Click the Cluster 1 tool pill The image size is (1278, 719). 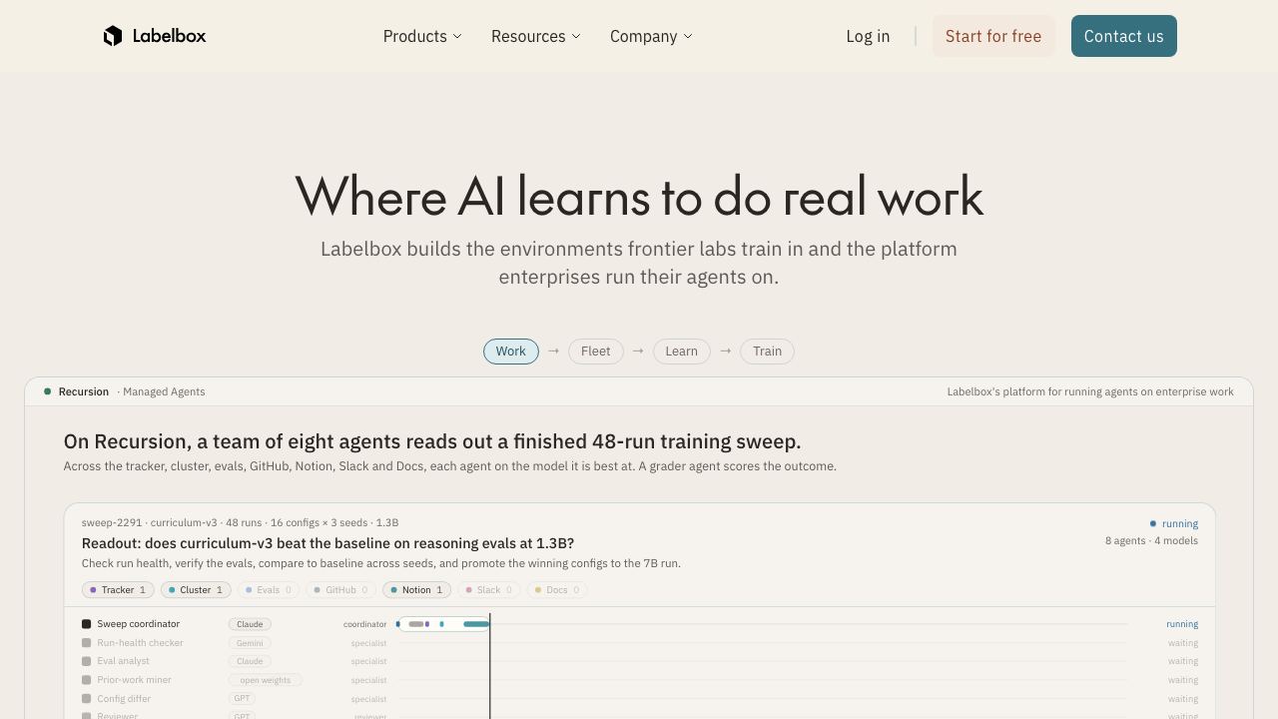click(x=196, y=590)
